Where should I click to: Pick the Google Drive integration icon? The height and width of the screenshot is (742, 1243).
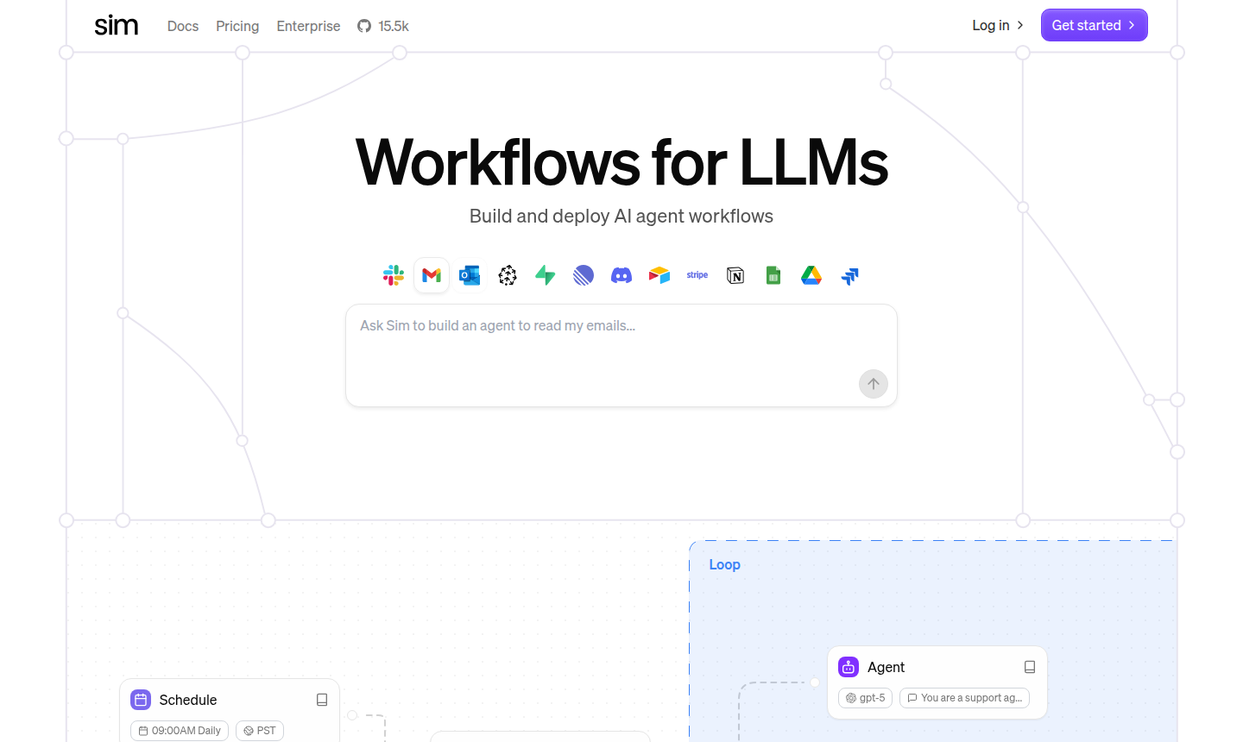coord(811,275)
